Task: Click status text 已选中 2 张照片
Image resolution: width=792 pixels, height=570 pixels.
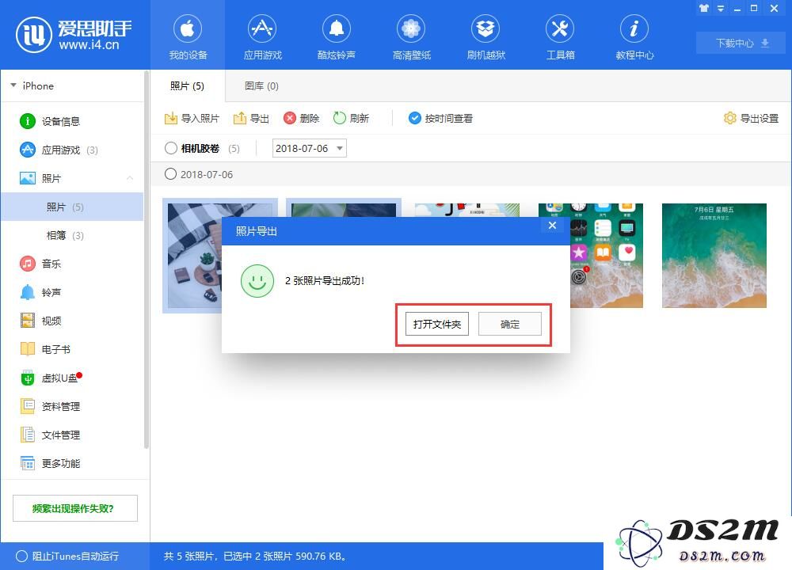Action: [257, 557]
